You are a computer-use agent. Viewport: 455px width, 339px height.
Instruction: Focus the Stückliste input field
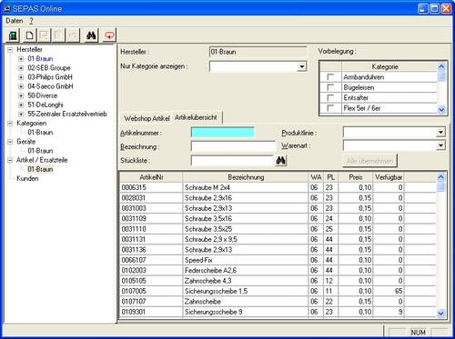[x=232, y=160]
